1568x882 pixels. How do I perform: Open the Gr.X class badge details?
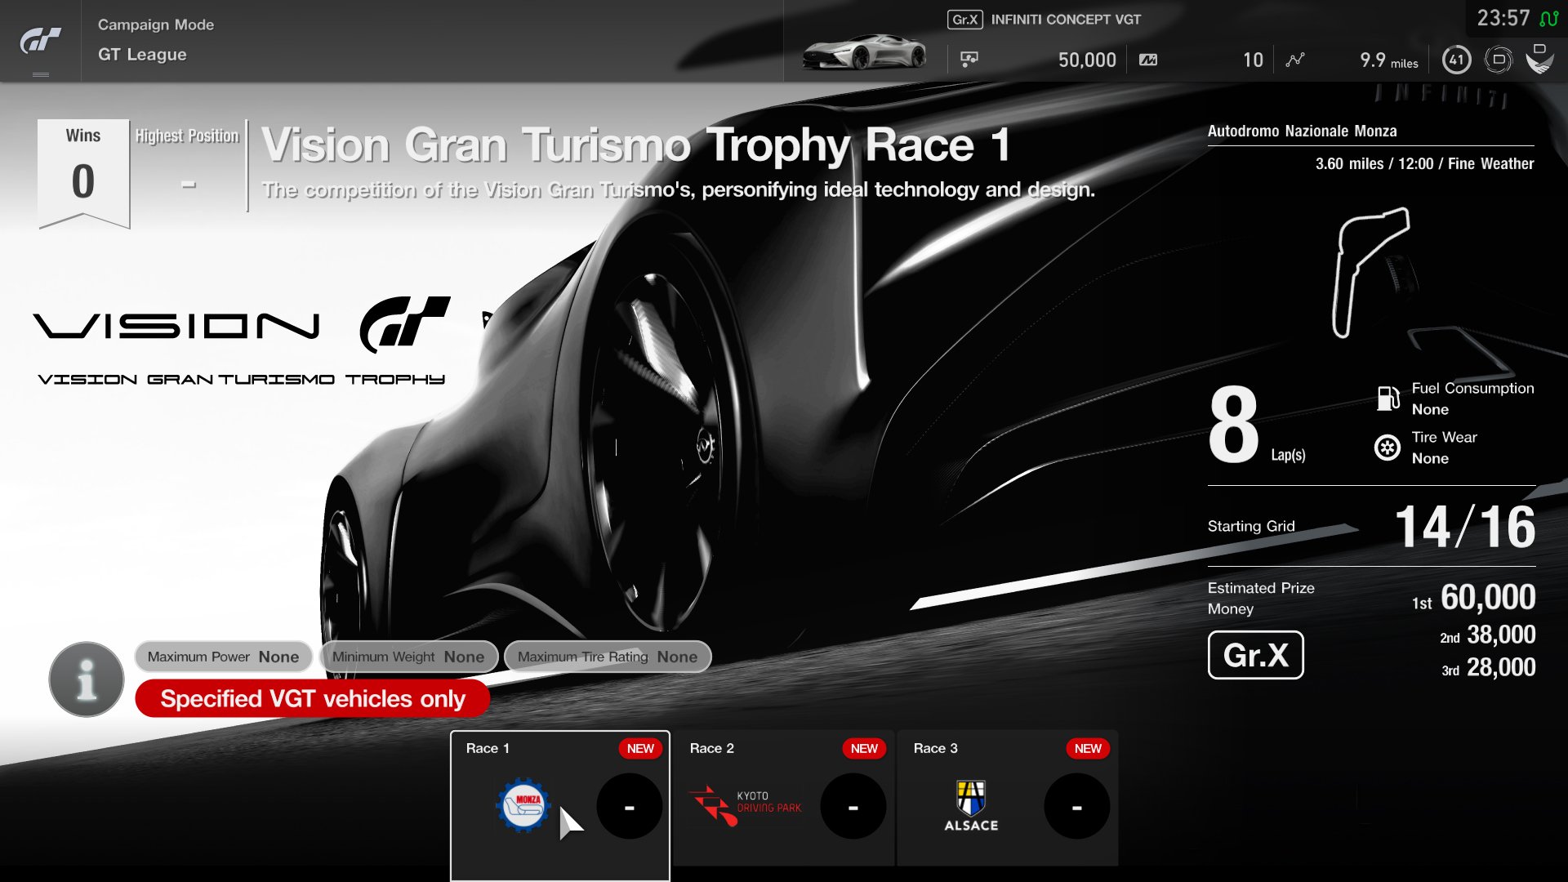click(x=1256, y=655)
